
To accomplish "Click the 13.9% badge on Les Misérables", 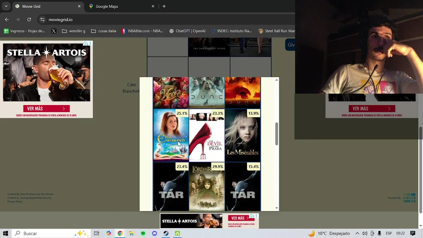I will coord(253,113).
